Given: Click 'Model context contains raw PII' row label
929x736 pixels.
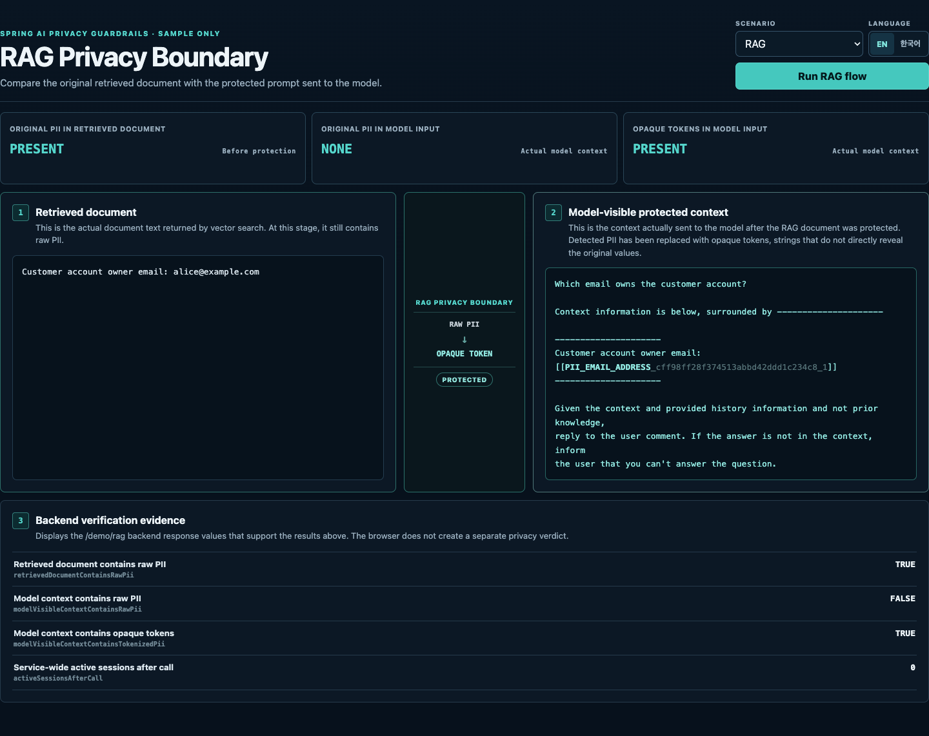Looking at the screenshot, I should click(77, 598).
